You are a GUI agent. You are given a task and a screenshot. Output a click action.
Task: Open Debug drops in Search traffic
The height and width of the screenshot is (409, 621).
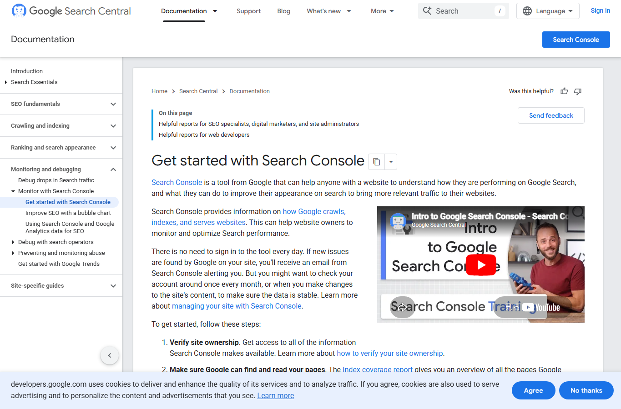[56, 180]
